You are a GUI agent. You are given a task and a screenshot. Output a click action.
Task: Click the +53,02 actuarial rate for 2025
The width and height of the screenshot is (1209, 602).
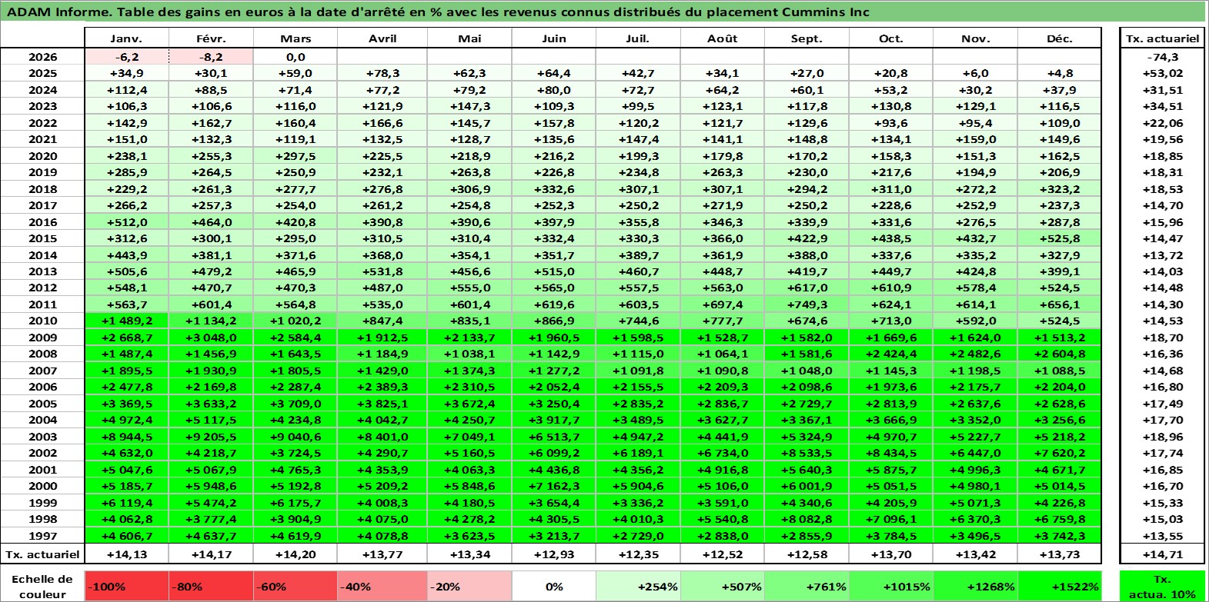(1163, 73)
